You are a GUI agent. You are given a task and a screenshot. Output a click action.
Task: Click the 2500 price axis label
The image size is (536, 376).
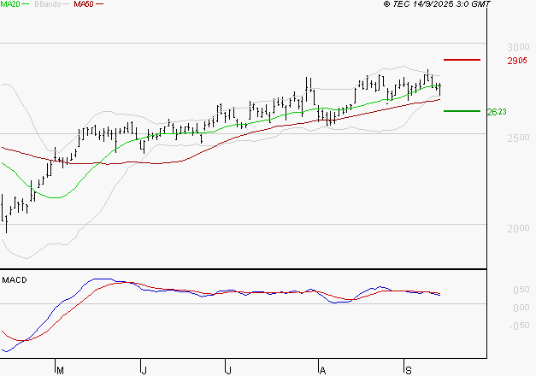(x=518, y=137)
